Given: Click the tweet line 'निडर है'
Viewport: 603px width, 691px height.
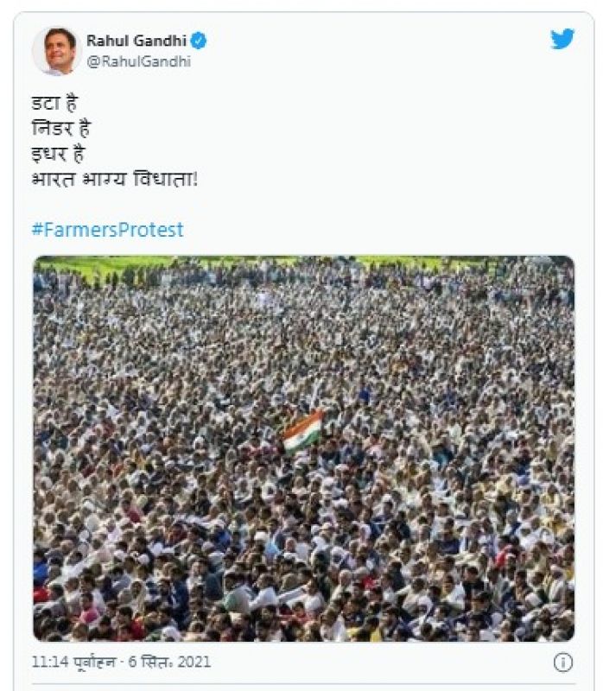Looking at the screenshot, I should point(60,130).
